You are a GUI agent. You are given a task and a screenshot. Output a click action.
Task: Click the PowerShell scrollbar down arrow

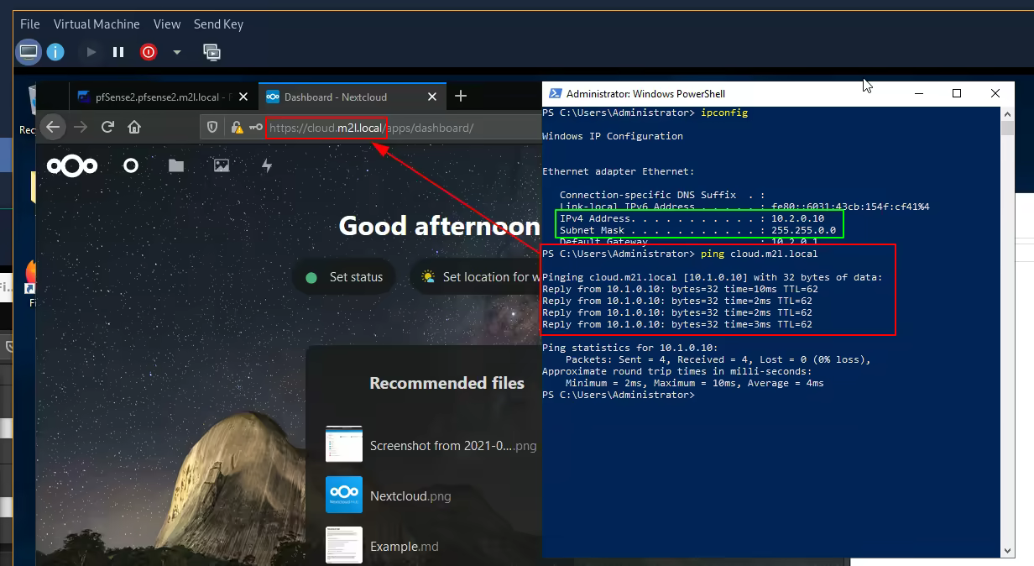click(x=1008, y=551)
